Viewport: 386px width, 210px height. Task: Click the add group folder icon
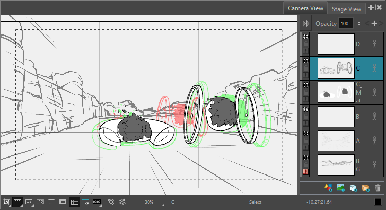(x=366, y=188)
